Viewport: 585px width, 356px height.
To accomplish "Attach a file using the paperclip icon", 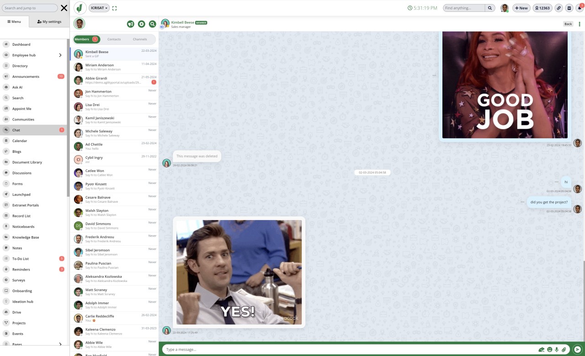I will point(563,349).
